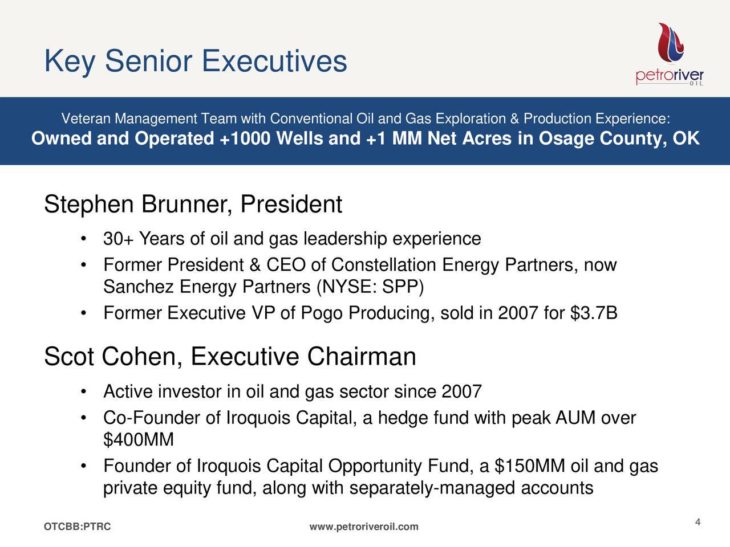Click the $400MM text line

click(139, 440)
